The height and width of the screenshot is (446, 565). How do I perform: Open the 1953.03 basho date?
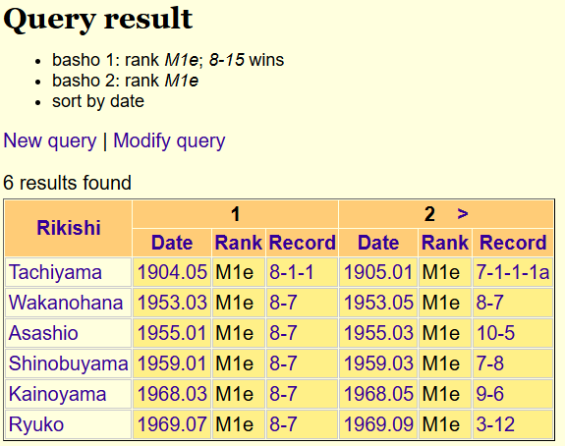pyautogui.click(x=172, y=303)
